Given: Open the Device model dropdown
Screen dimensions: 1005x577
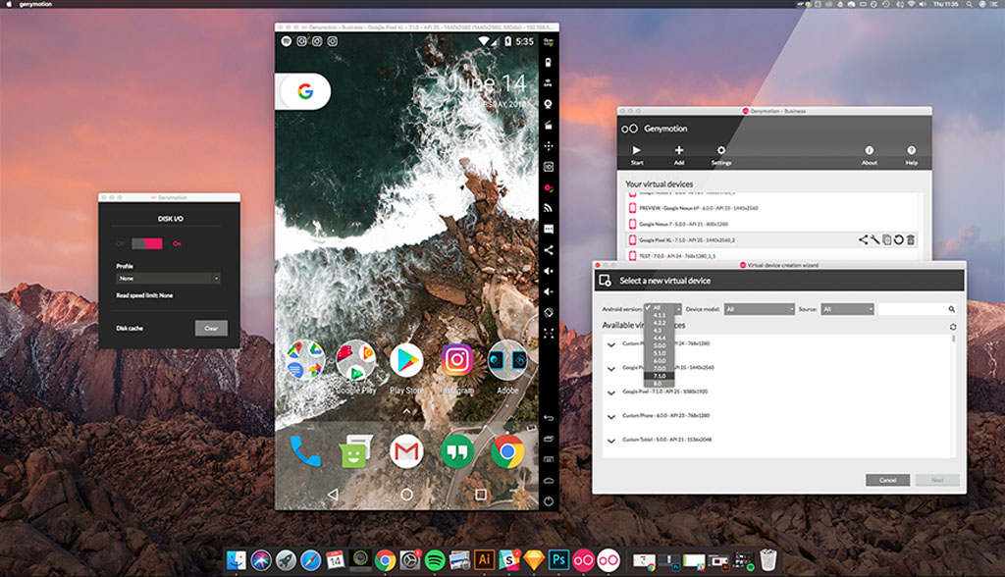Looking at the screenshot, I should tap(759, 309).
